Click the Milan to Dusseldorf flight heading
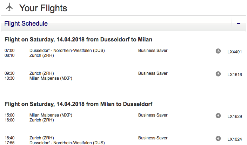The height and width of the screenshot is (145, 247). (78, 104)
